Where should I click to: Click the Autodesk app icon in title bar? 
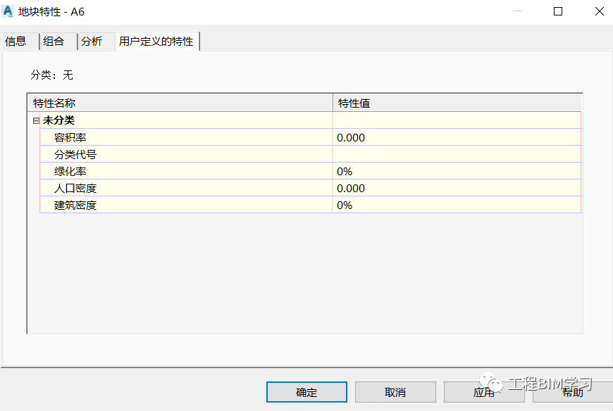pyautogui.click(x=8, y=11)
